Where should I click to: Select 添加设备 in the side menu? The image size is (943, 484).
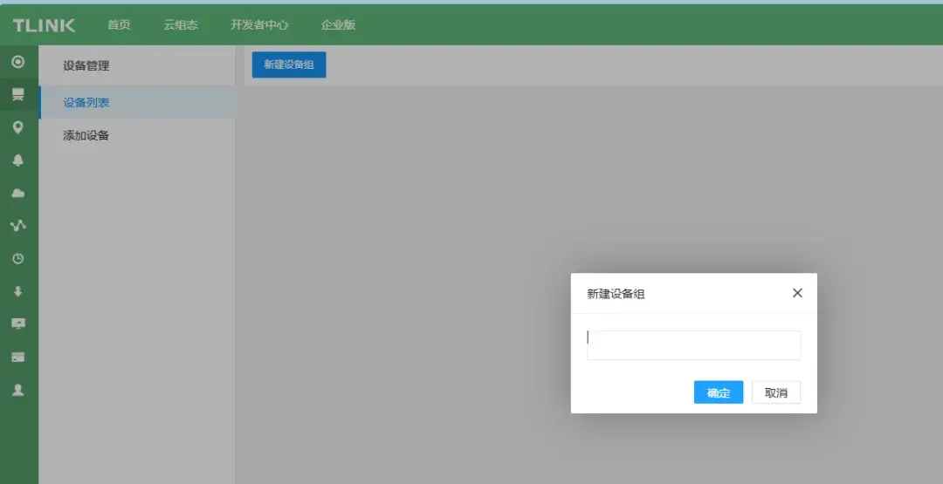pos(137,136)
